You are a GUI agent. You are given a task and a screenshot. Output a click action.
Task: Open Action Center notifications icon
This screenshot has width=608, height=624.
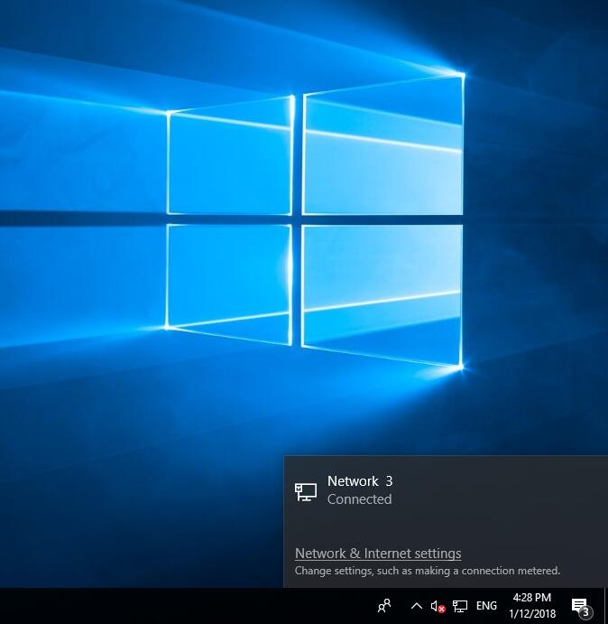pyautogui.click(x=581, y=606)
